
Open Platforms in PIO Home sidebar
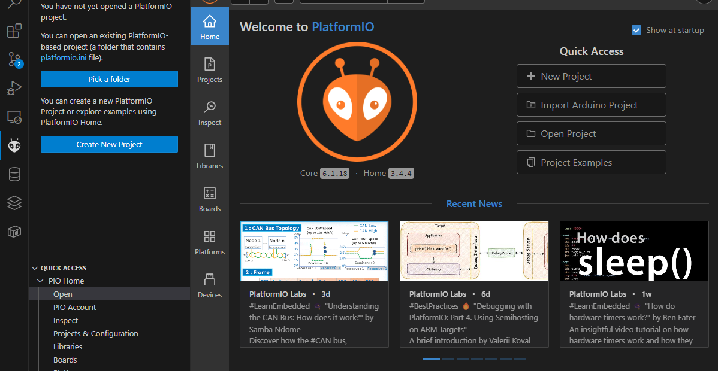click(x=210, y=242)
